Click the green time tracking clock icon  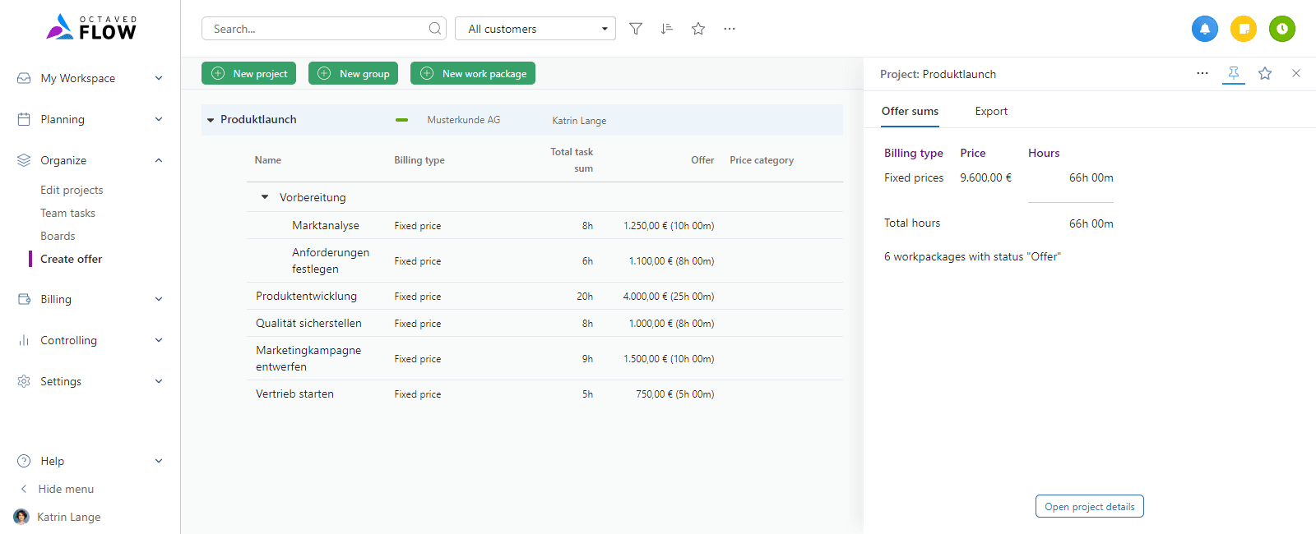[1281, 29]
